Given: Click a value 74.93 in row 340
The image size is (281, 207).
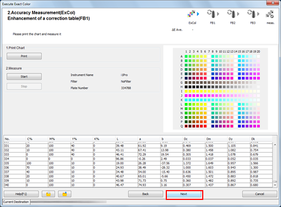Looking at the screenshot, I should [142, 185].
